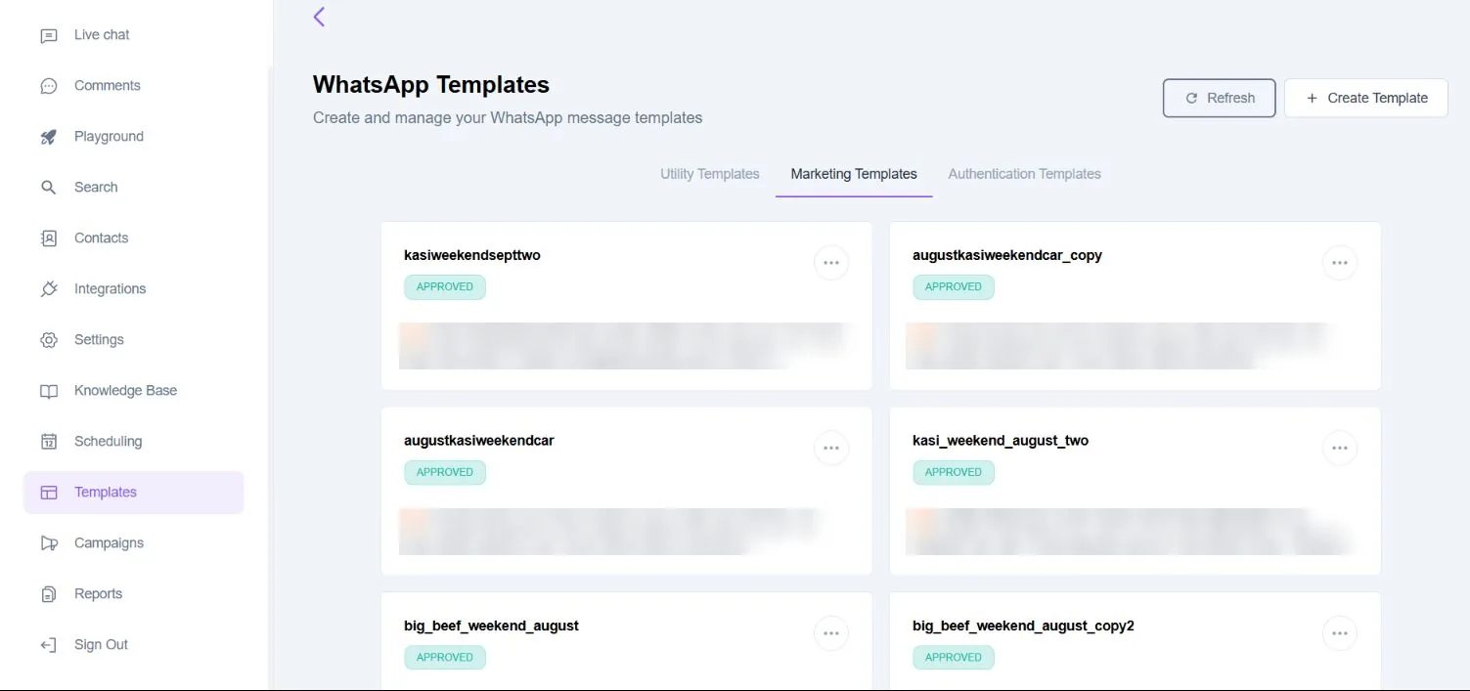The width and height of the screenshot is (1470, 691).
Task: Click the Playground rocket icon
Action: pos(49,137)
